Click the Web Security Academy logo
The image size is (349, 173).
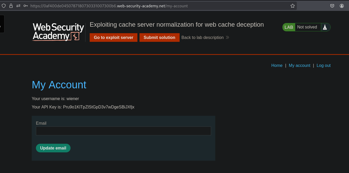pos(58,32)
